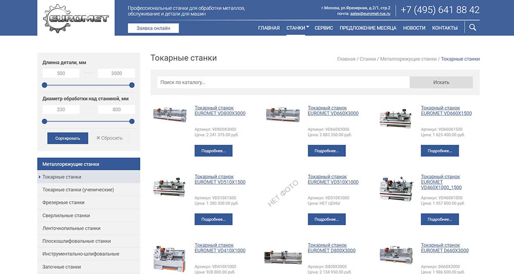Click minimum part length field 500

[x=61, y=73]
